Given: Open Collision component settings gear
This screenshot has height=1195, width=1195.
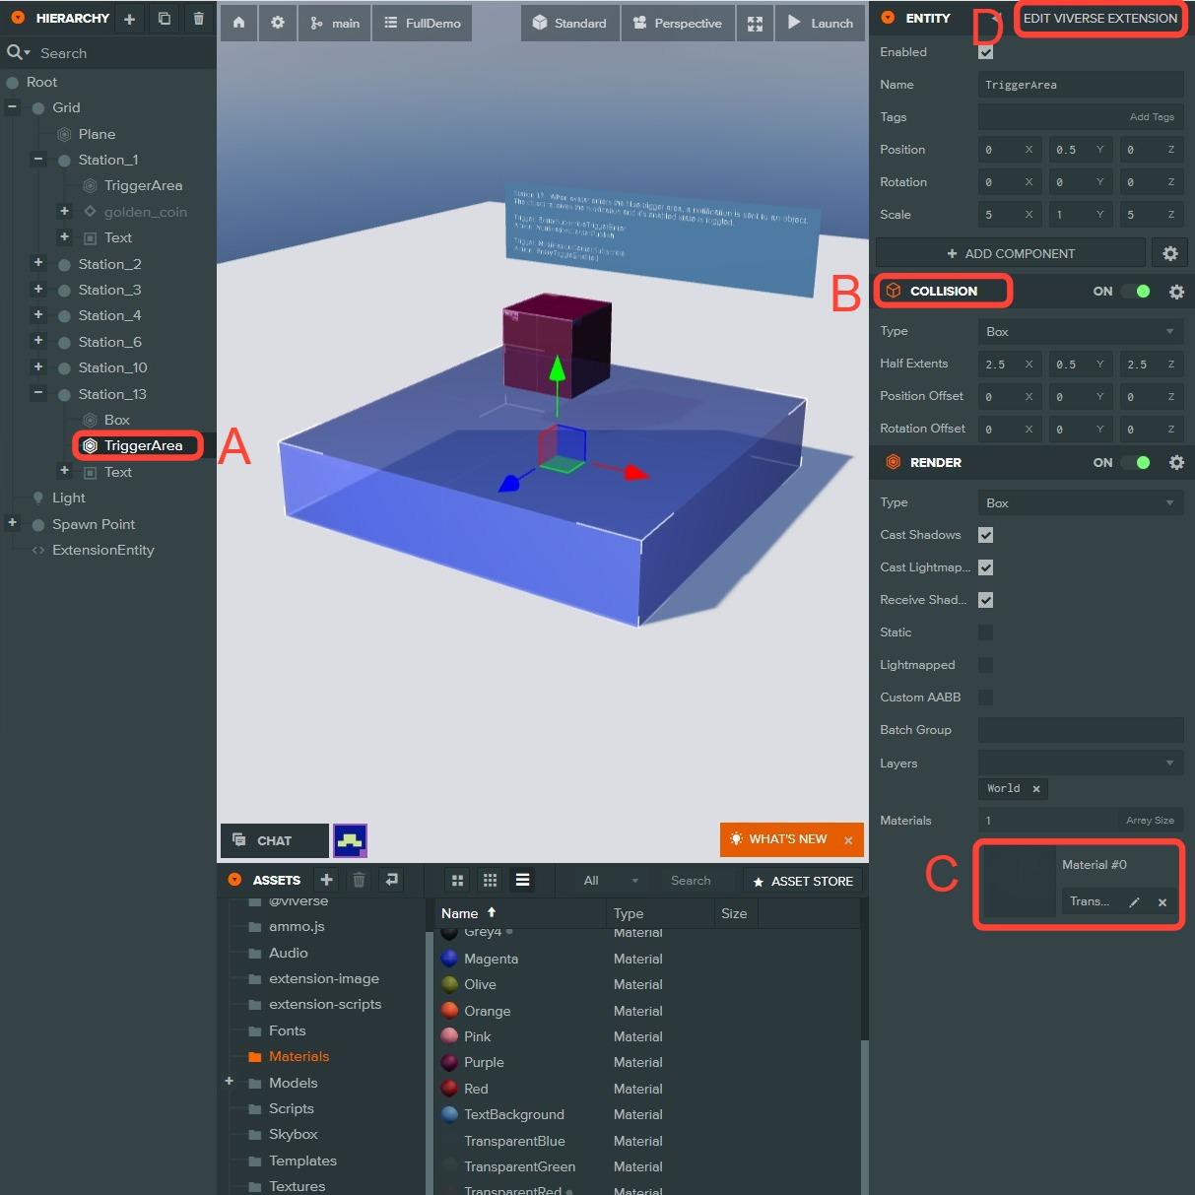Looking at the screenshot, I should pyautogui.click(x=1175, y=292).
